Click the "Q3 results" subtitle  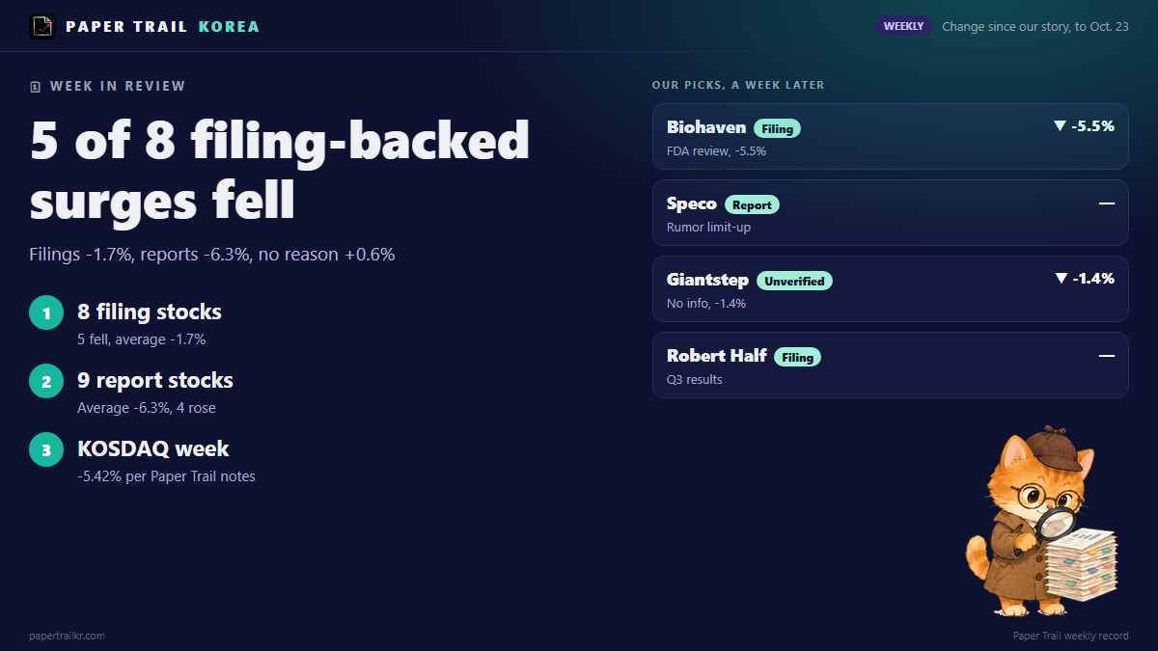(695, 379)
